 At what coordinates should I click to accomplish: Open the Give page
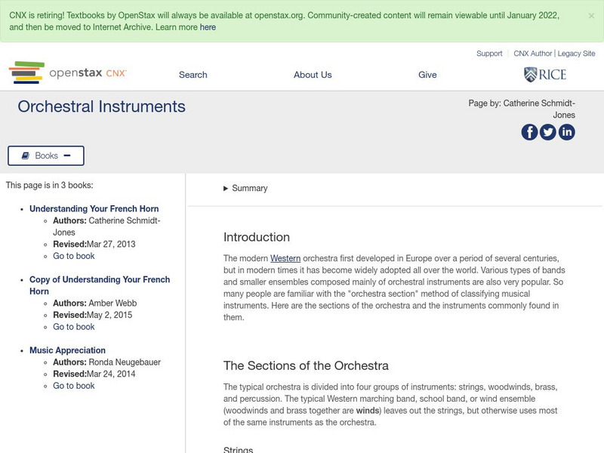pos(427,75)
